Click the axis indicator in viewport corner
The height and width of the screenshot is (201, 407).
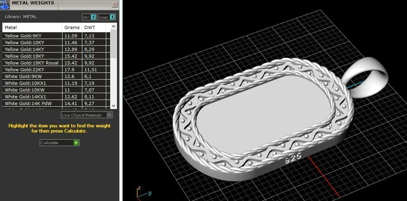[143, 193]
